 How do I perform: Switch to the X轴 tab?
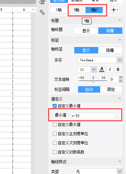[x=59, y=10]
